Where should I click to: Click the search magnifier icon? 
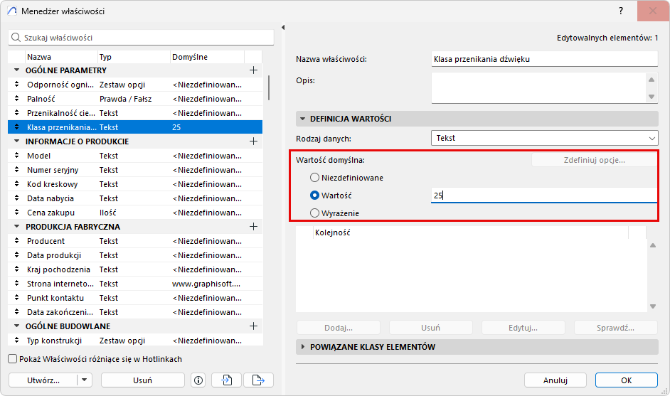click(x=16, y=38)
